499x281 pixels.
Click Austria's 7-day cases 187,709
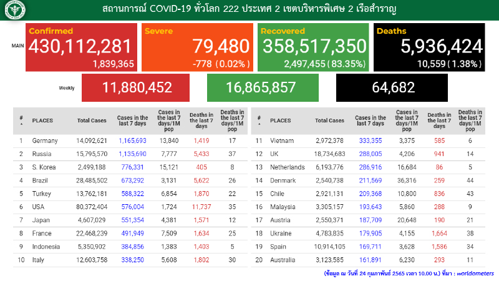click(371, 220)
